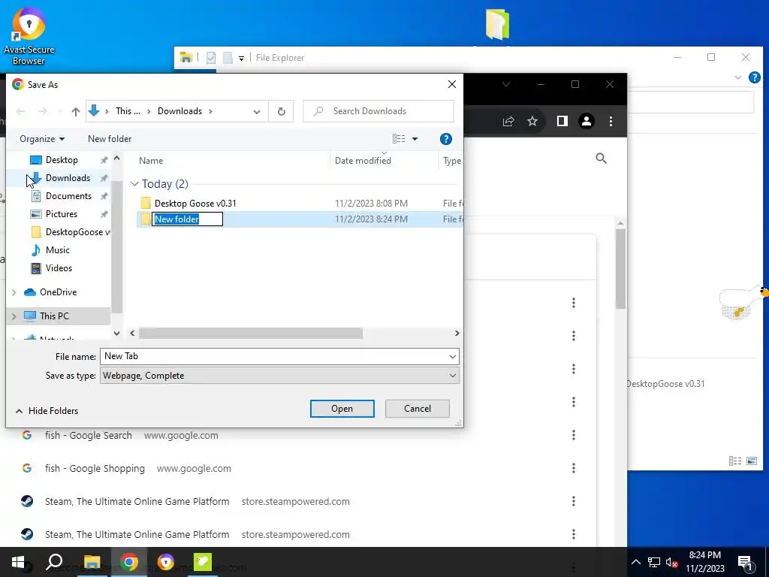Click taskbar clock 8:24 PM
The height and width of the screenshot is (577, 769).
click(704, 562)
